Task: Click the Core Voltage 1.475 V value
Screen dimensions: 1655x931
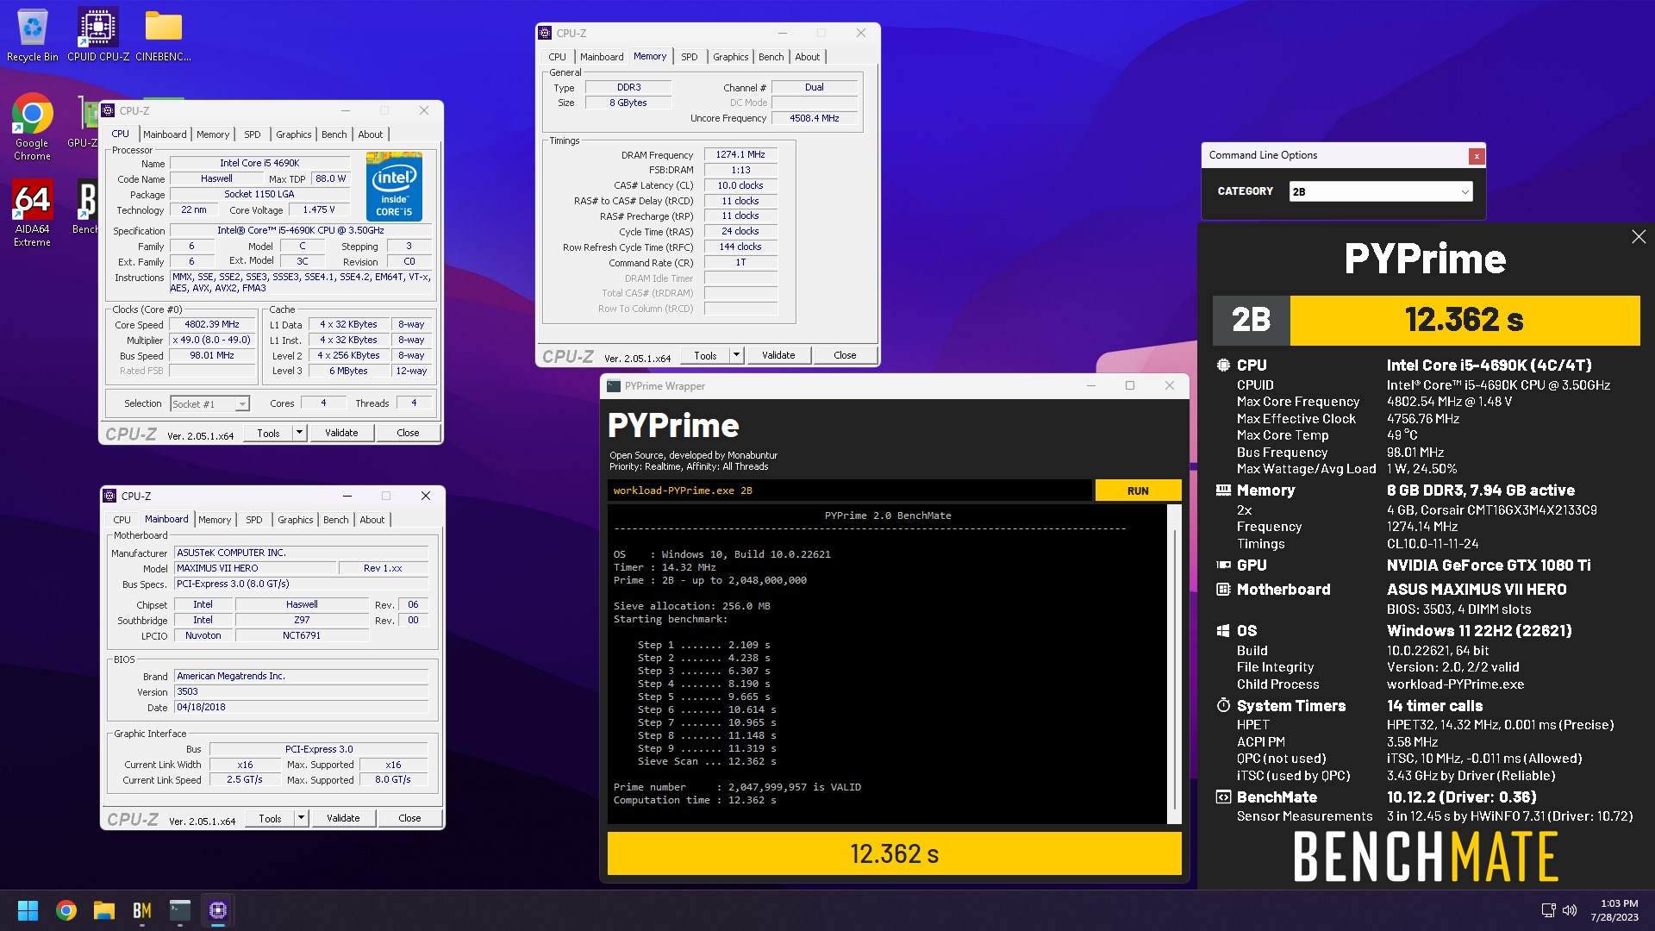Action: click(318, 209)
